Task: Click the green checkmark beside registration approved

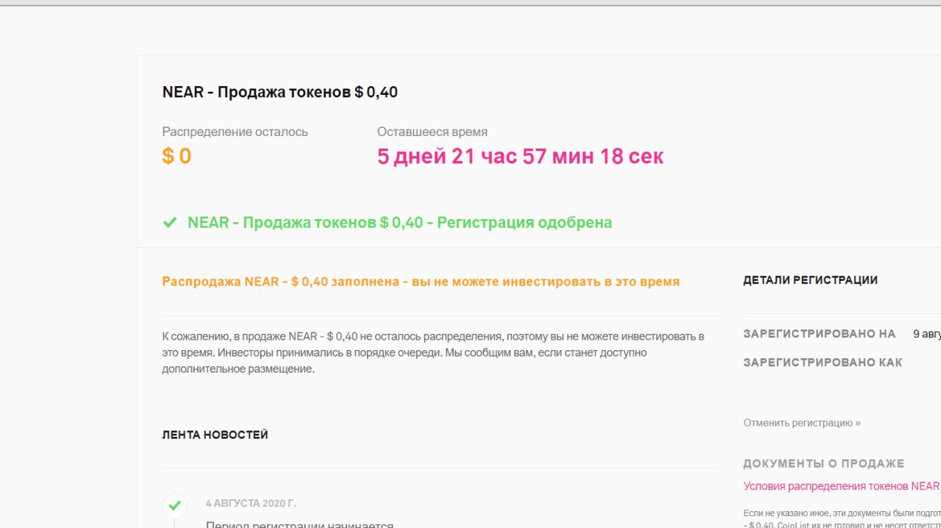Action: pyautogui.click(x=170, y=222)
